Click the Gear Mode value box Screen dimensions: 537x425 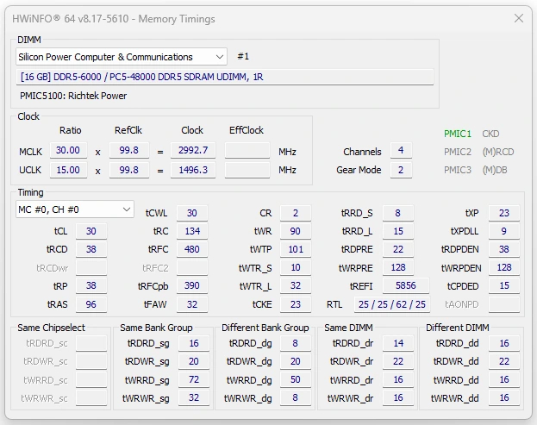pos(400,170)
